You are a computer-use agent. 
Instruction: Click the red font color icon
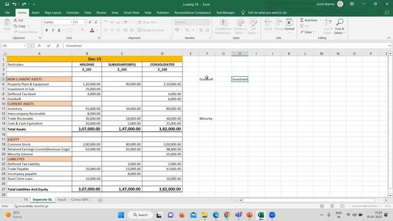pos(92,30)
